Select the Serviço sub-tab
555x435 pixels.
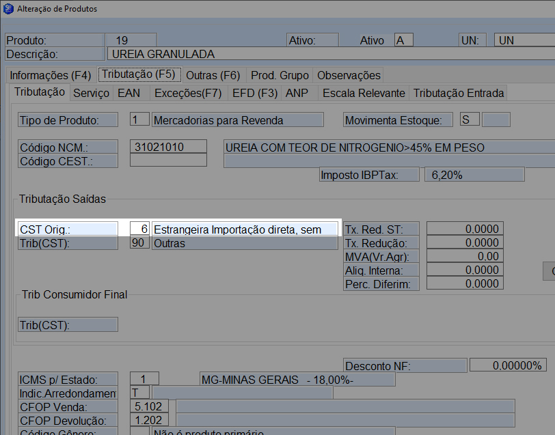tap(91, 93)
